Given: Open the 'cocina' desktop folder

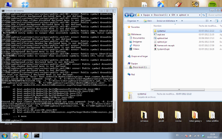Looking at the screenshot, I should 178,116.
